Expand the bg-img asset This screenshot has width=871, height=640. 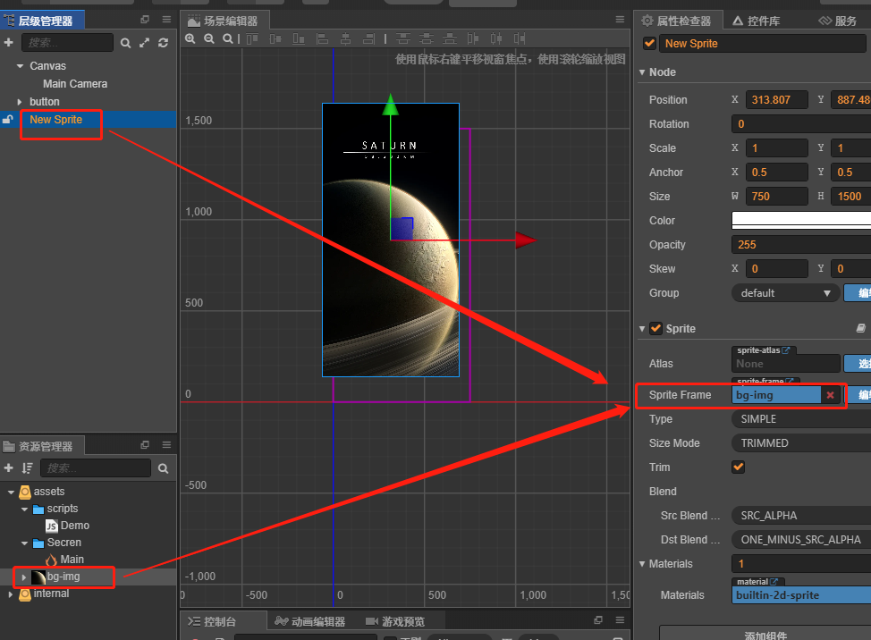tap(24, 577)
